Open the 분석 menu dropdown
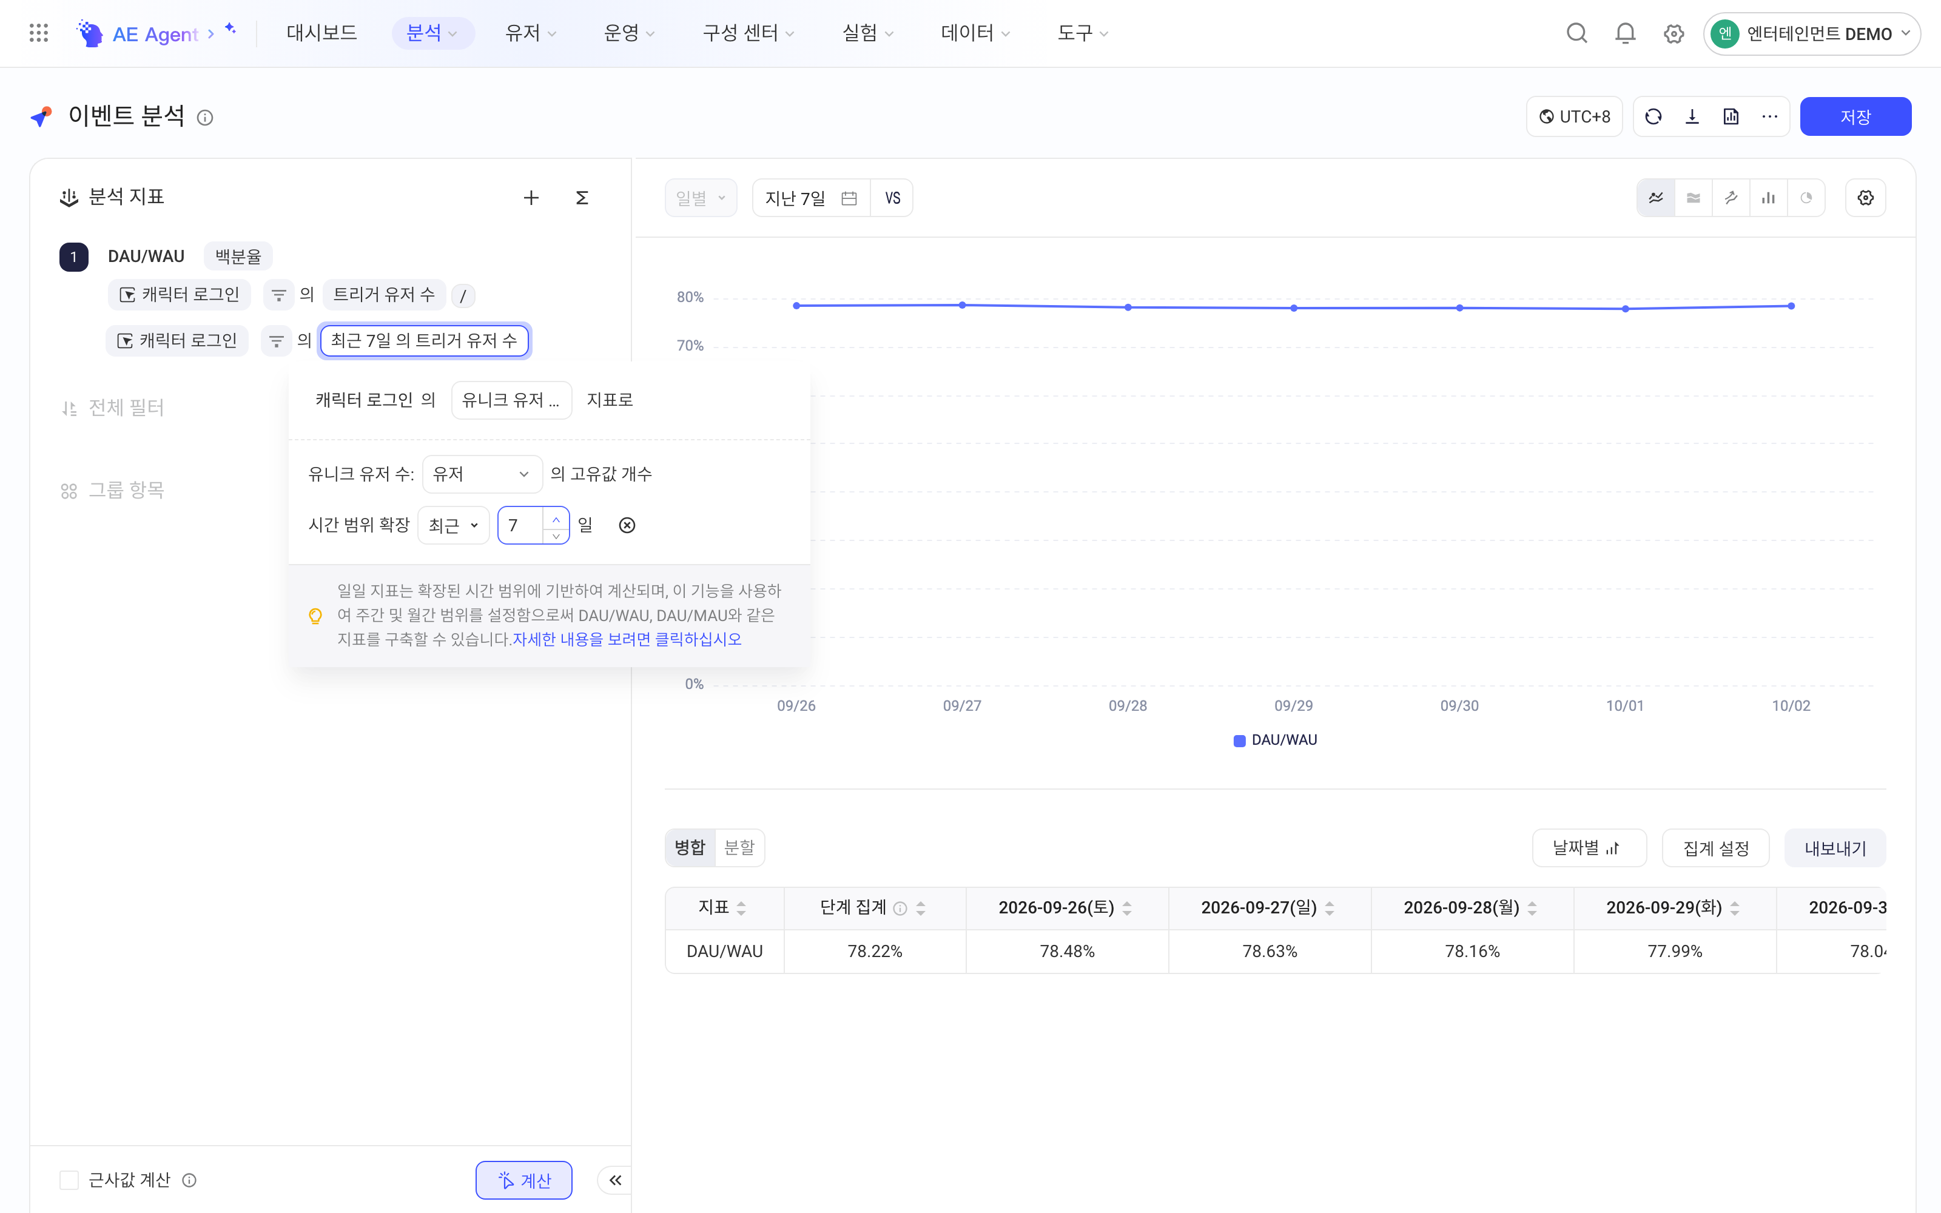Viewport: 1941px width, 1213px height. [432, 33]
